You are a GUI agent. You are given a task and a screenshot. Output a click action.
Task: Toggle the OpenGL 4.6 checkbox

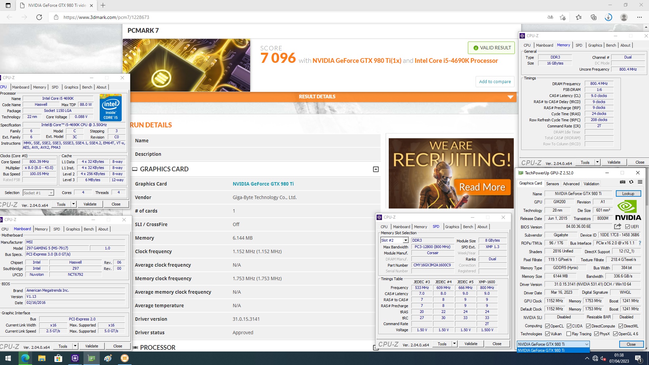615,334
